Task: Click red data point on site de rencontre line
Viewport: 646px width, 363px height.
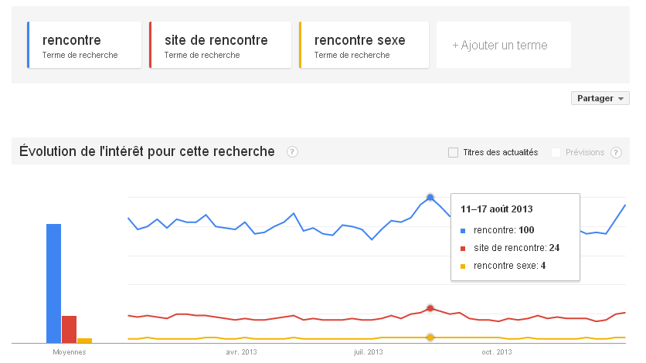Action: coord(430,308)
